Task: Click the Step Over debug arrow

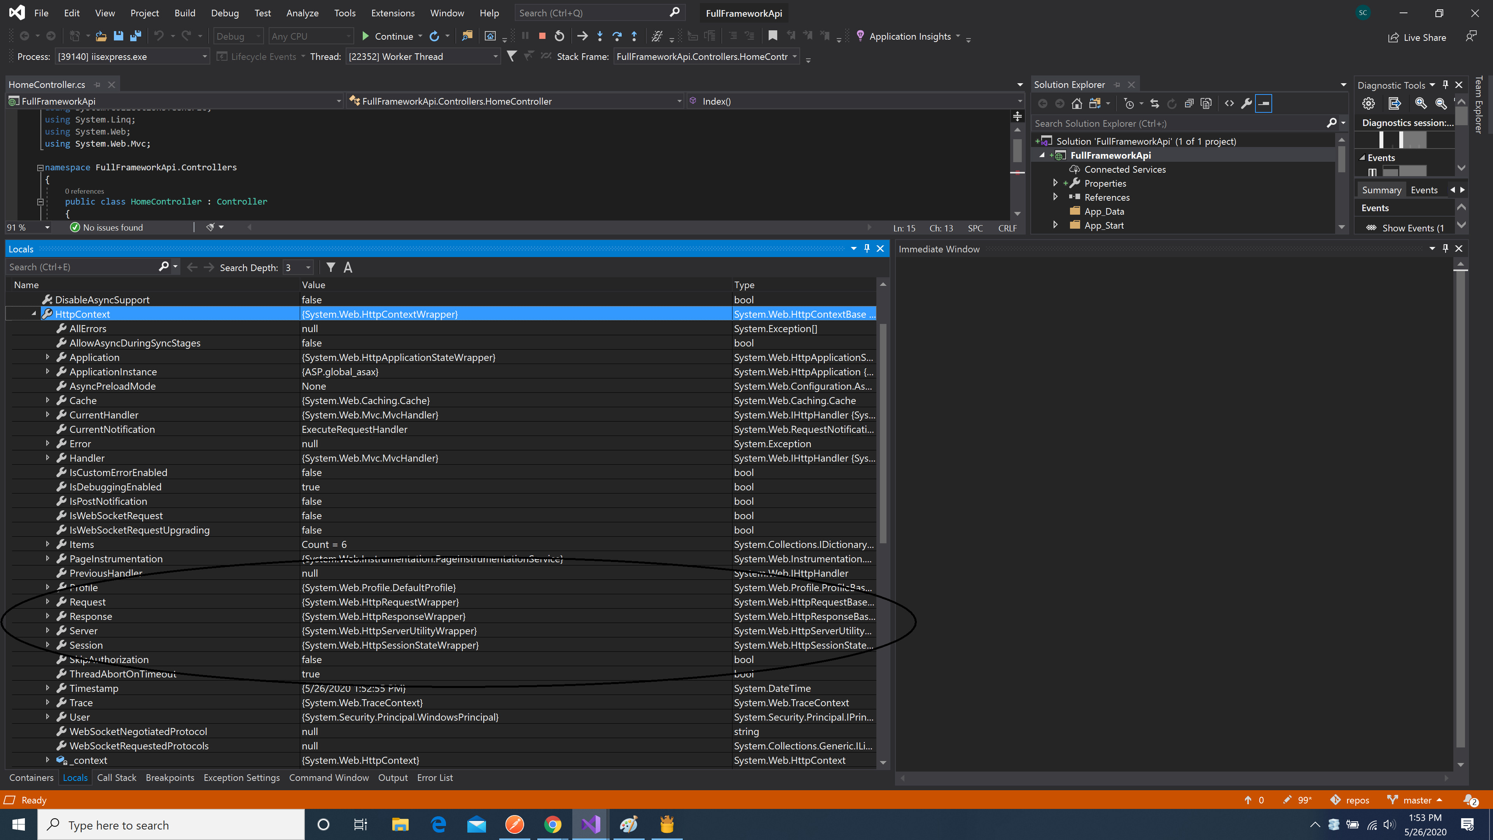Action: (617, 36)
